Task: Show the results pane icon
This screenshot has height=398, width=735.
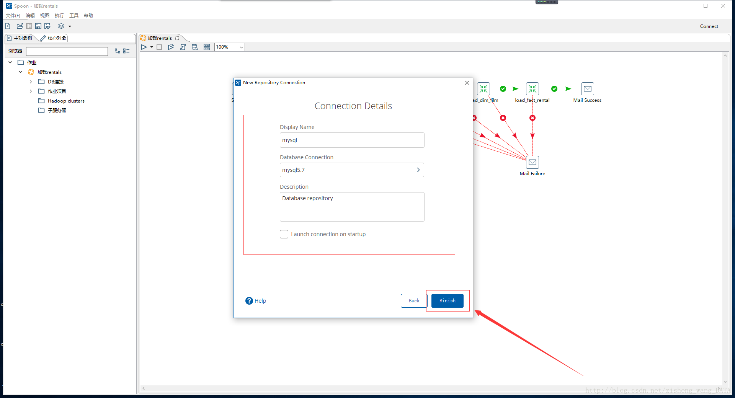Action: (207, 47)
